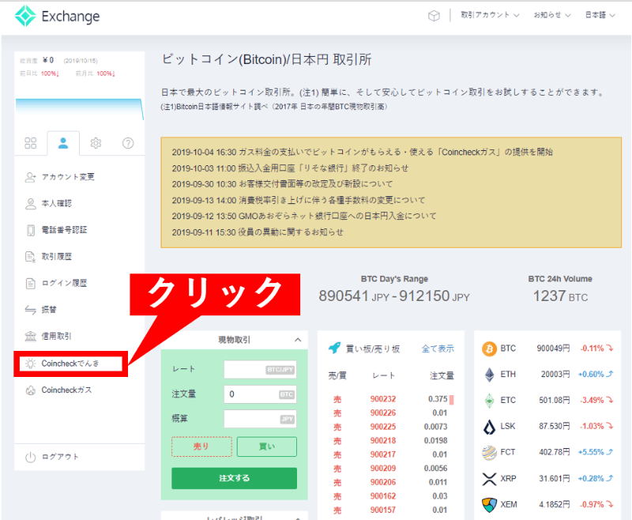Click ログアウト in the sidebar

tap(60, 457)
